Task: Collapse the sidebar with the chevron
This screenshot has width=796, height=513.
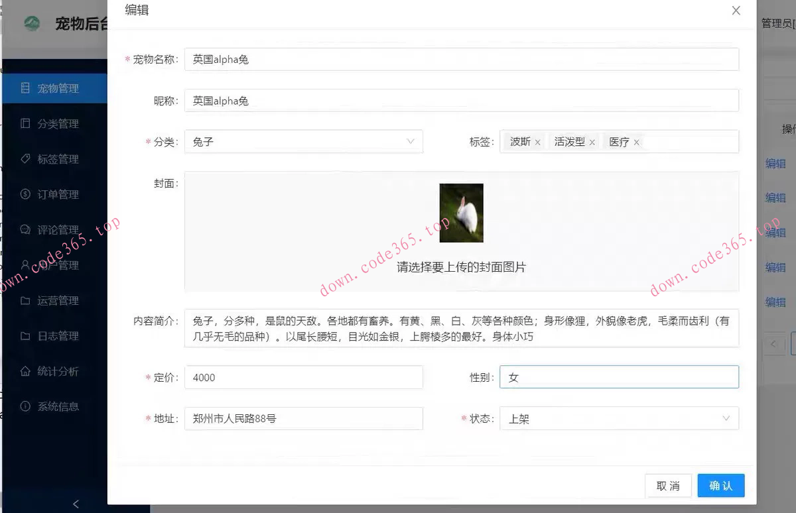Action: (75, 504)
